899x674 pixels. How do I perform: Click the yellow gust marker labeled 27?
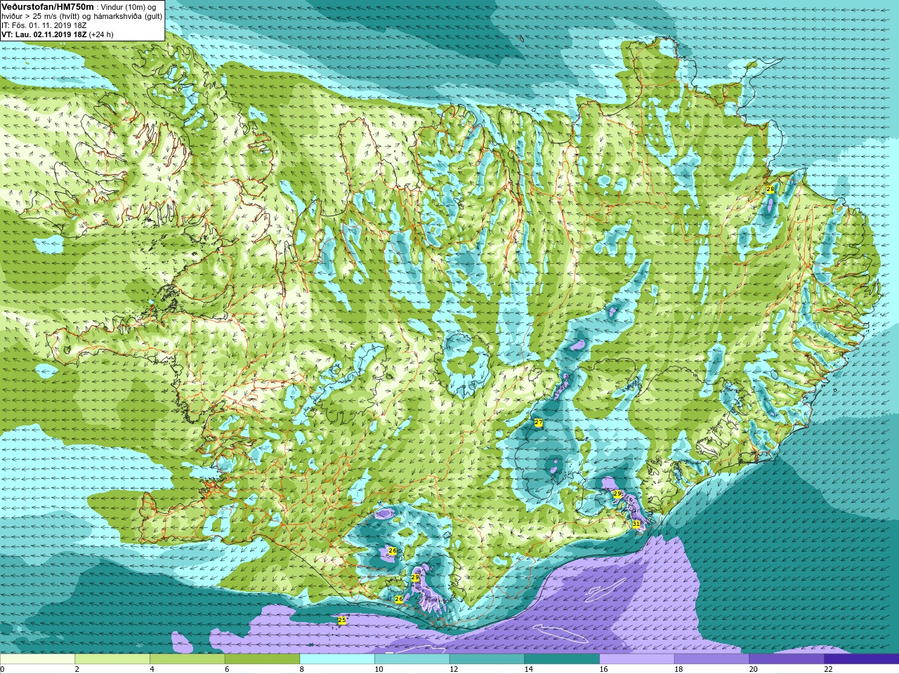(x=538, y=423)
